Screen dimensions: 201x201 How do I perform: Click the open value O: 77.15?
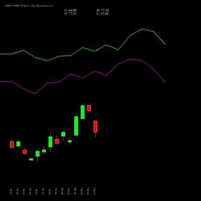(70, 14)
